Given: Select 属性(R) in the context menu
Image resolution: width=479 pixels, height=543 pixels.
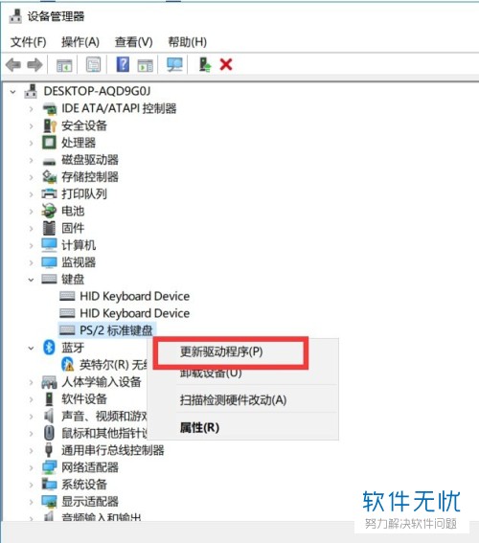Looking at the screenshot, I should pyautogui.click(x=199, y=428).
